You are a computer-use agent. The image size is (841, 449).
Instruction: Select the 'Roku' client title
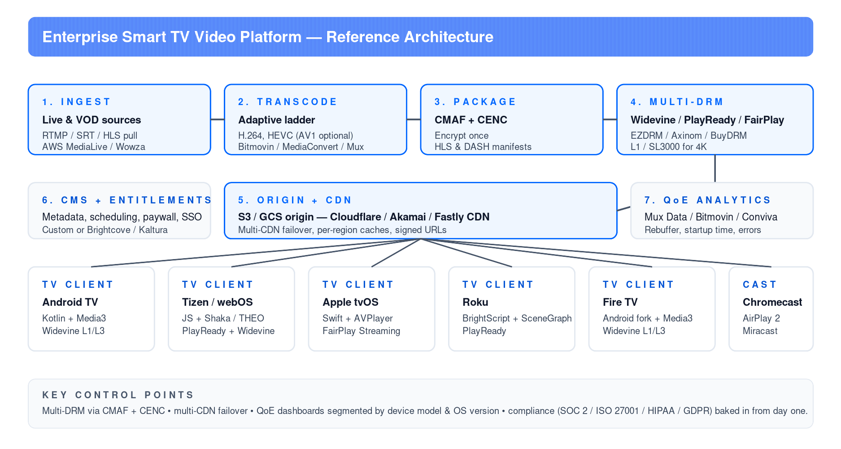pyautogui.click(x=475, y=302)
